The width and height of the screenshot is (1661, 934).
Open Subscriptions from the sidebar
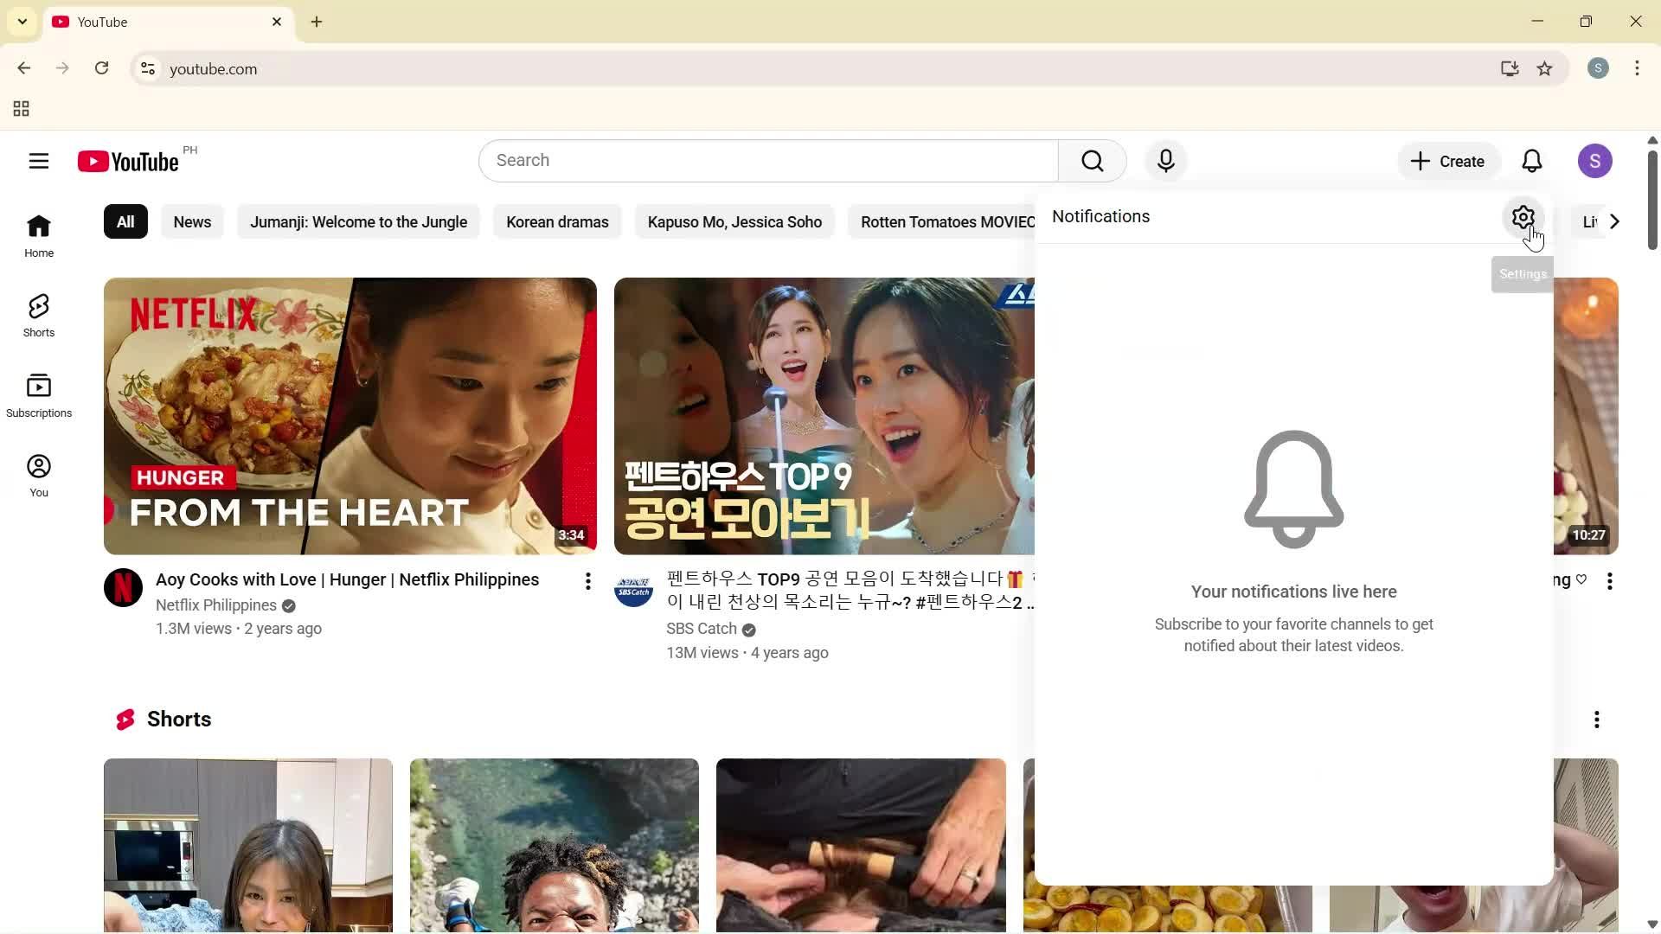point(38,395)
